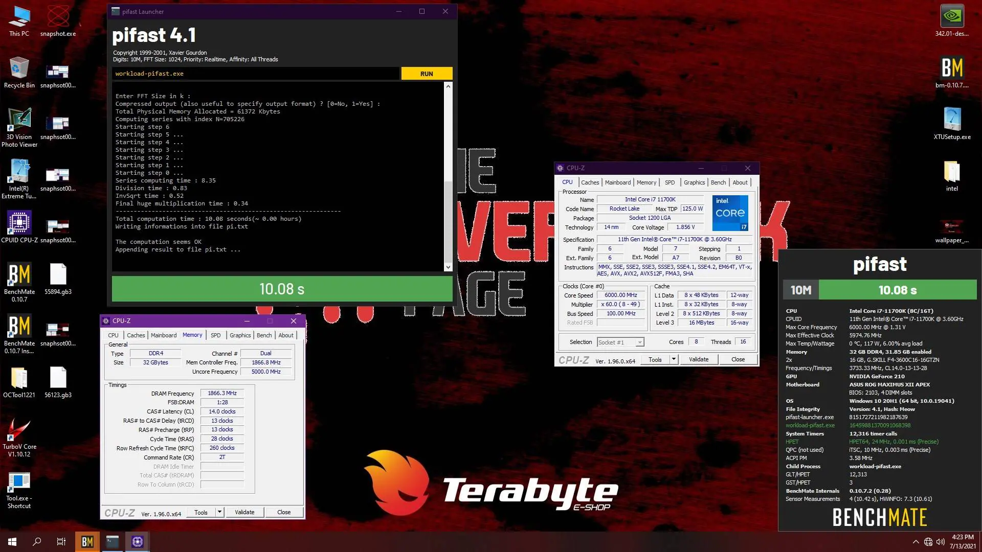Switch to Mainboard tab in right CPU-Z window
Image resolution: width=982 pixels, height=552 pixels.
pyautogui.click(x=618, y=182)
